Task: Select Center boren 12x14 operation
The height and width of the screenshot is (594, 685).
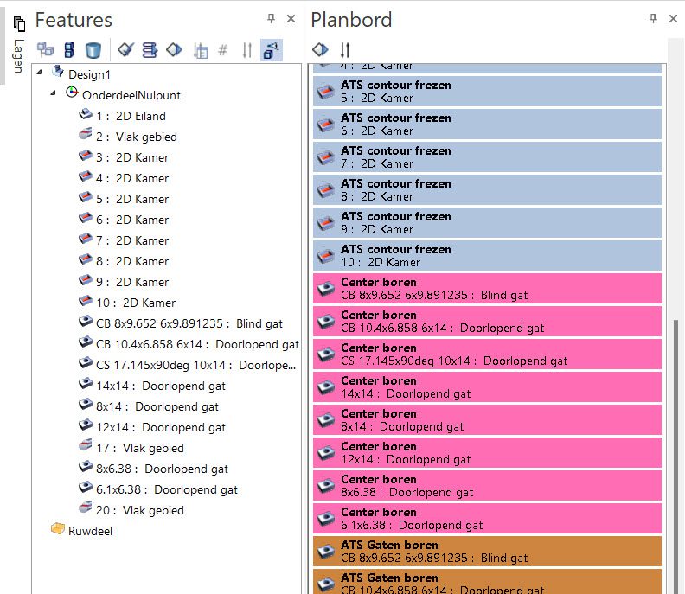Action: pyautogui.click(x=487, y=452)
